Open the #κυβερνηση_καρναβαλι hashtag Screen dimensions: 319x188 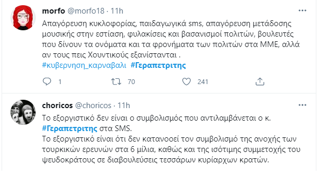click(84, 65)
